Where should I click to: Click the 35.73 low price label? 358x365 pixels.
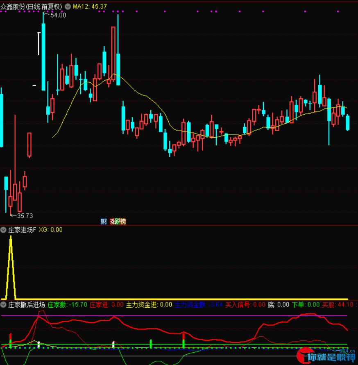pyautogui.click(x=25, y=216)
